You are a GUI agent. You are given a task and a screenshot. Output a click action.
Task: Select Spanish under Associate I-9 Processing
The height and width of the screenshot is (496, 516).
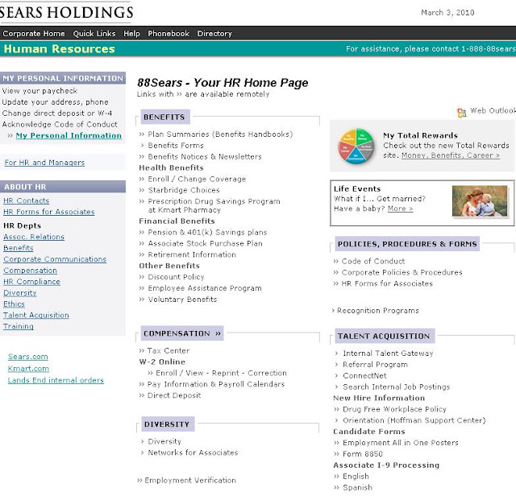coord(357,487)
